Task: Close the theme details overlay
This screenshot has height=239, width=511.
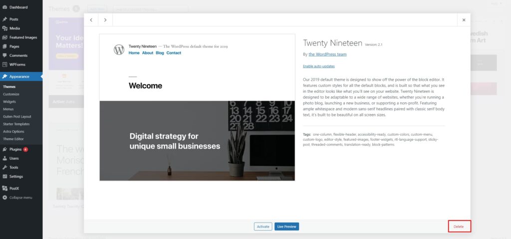Action: click(x=464, y=20)
